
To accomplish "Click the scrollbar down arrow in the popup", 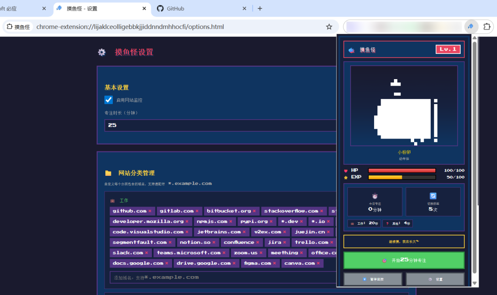I will tap(474, 283).
